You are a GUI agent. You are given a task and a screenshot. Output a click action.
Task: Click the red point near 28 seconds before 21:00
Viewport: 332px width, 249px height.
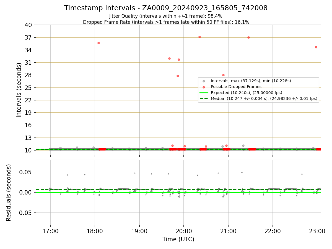pyautogui.click(x=223, y=75)
